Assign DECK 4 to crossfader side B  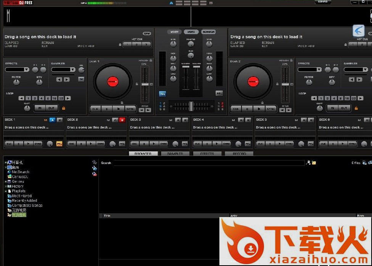coord(248,120)
